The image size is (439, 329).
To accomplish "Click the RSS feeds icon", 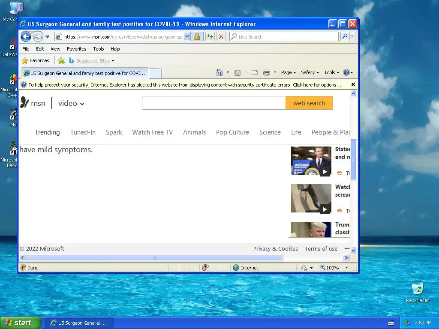I will pos(238,73).
